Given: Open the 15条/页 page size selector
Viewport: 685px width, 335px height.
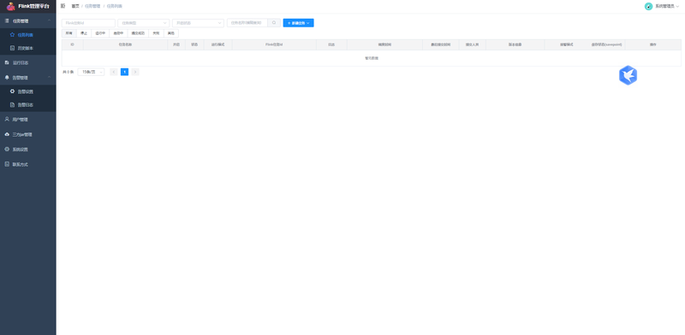Looking at the screenshot, I should [x=91, y=72].
